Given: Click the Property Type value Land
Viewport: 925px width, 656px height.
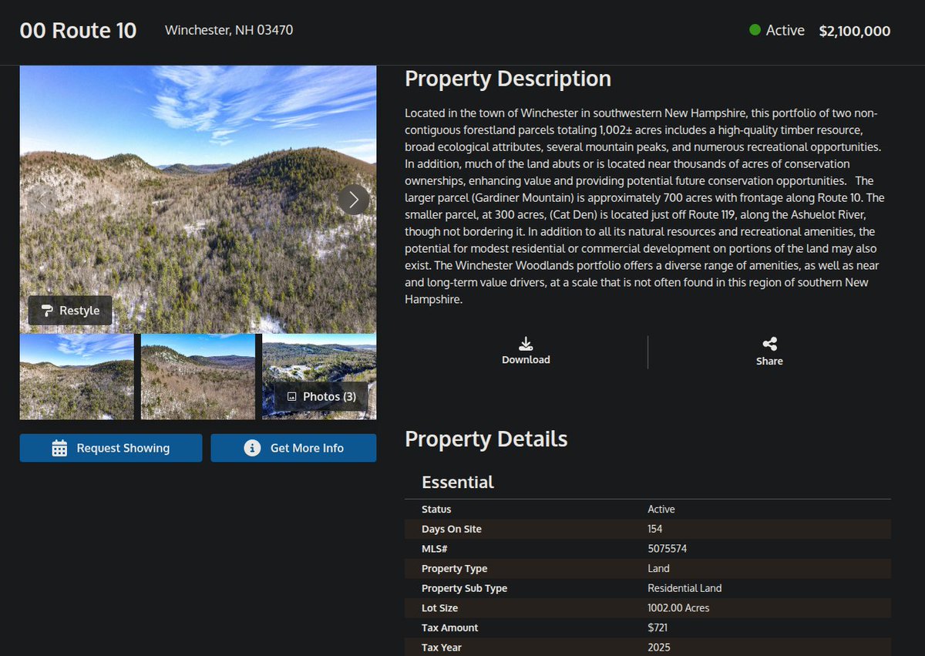Looking at the screenshot, I should tap(659, 568).
